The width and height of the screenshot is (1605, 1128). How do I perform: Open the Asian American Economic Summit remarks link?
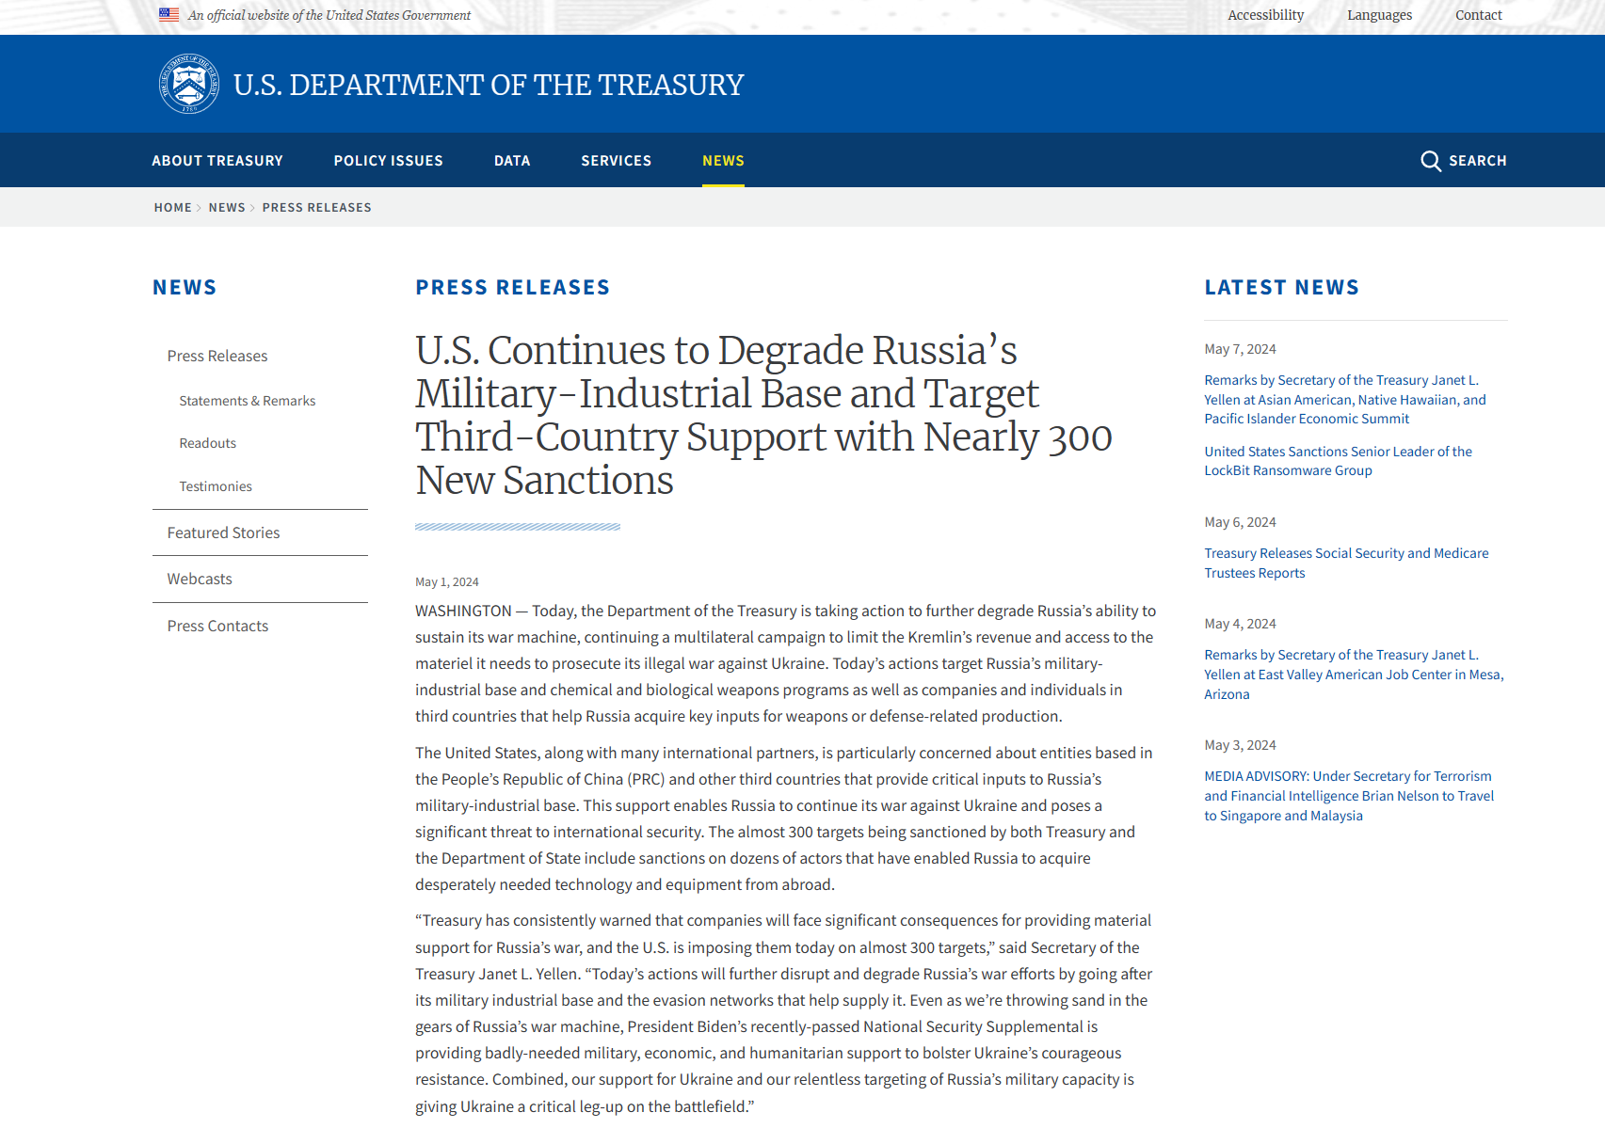[1345, 400]
